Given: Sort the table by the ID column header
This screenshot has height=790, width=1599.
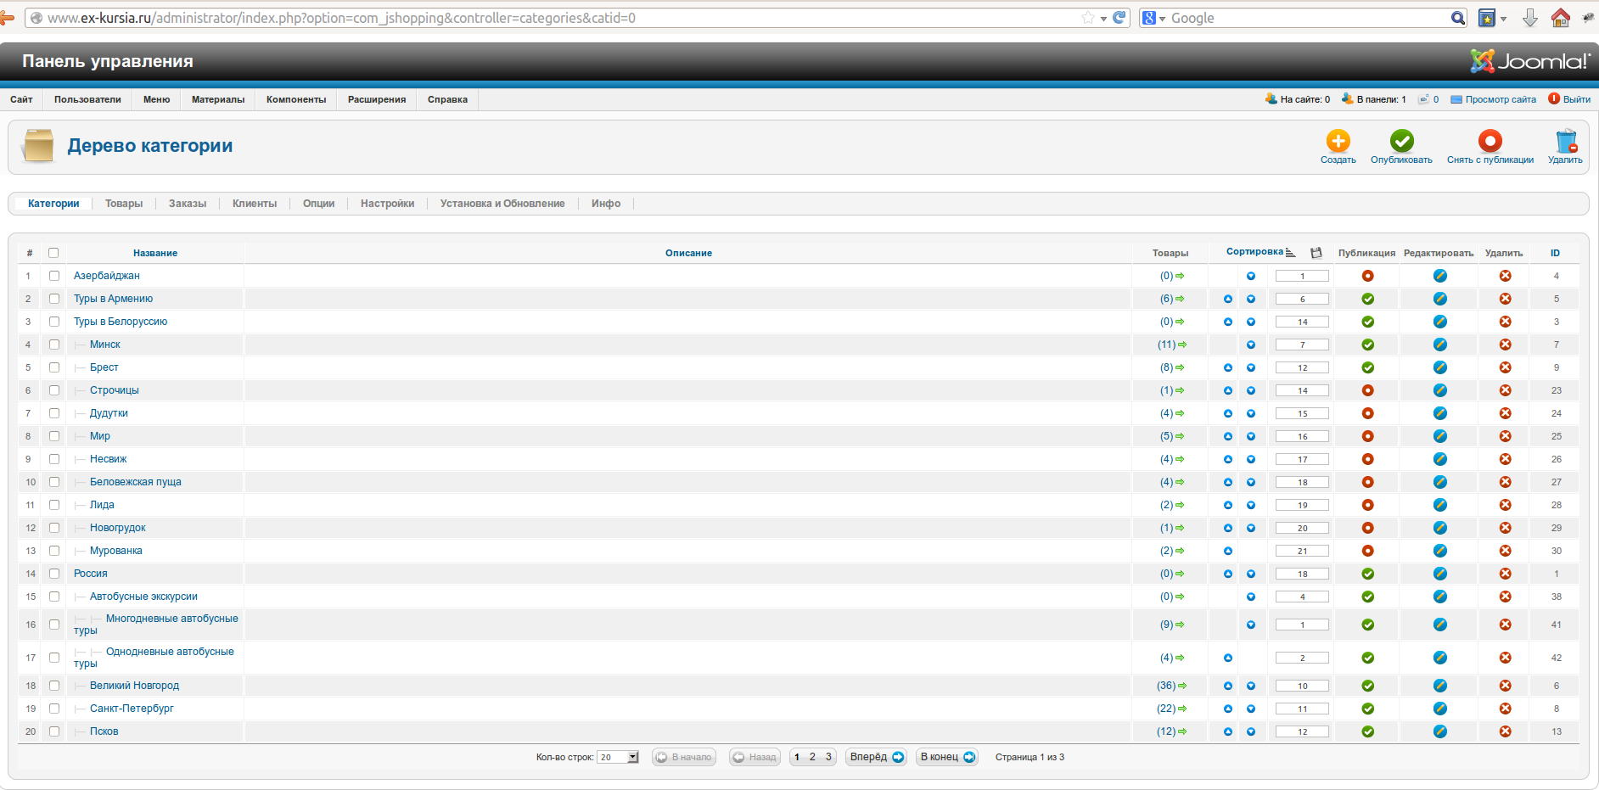Looking at the screenshot, I should [1556, 253].
